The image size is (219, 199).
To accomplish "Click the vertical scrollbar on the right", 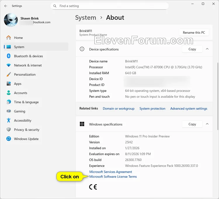I will point(218,96).
